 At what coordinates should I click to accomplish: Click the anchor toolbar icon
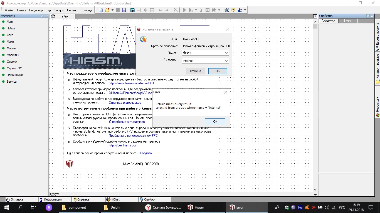point(240,10)
